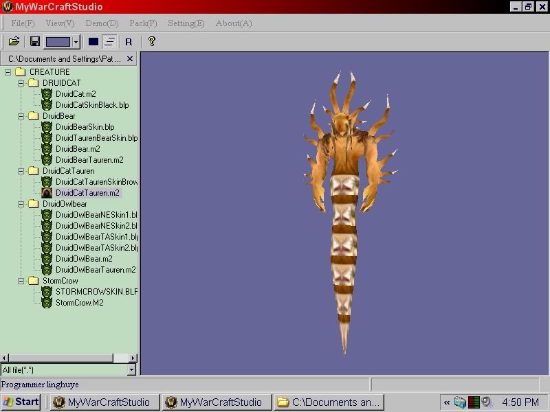
Task: Click the icon beside STORMCROWSKIN.BLP
Action: pos(47,291)
